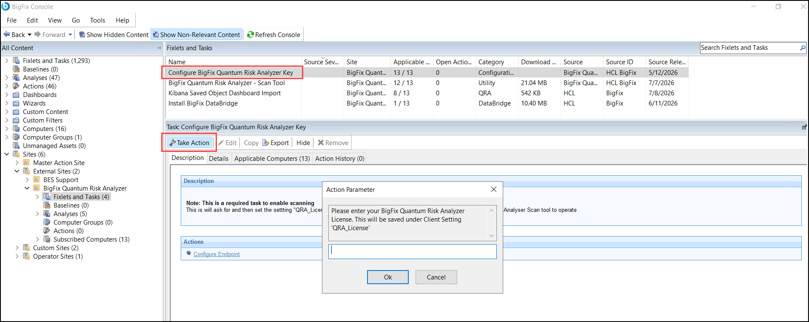Open the File menu
809x322 pixels.
(11, 20)
